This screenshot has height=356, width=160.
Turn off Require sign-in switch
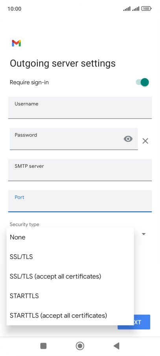[x=142, y=82]
